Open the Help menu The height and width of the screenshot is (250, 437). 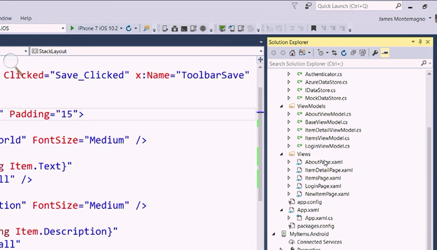(26, 18)
